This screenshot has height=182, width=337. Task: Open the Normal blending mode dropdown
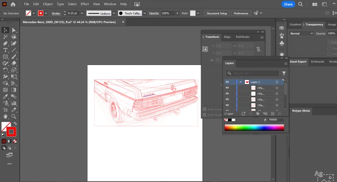pos(301,34)
